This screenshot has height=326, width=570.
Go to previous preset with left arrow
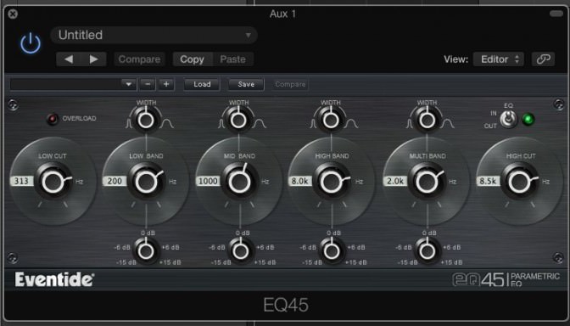pyautogui.click(x=69, y=59)
